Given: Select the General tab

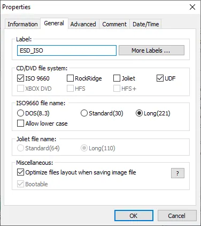Looking at the screenshot, I should (x=54, y=23).
